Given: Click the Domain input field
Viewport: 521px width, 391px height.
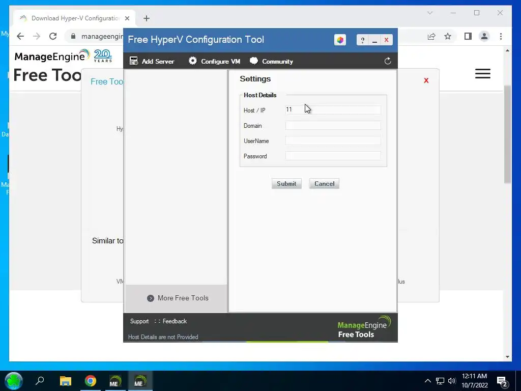Looking at the screenshot, I should click(333, 125).
